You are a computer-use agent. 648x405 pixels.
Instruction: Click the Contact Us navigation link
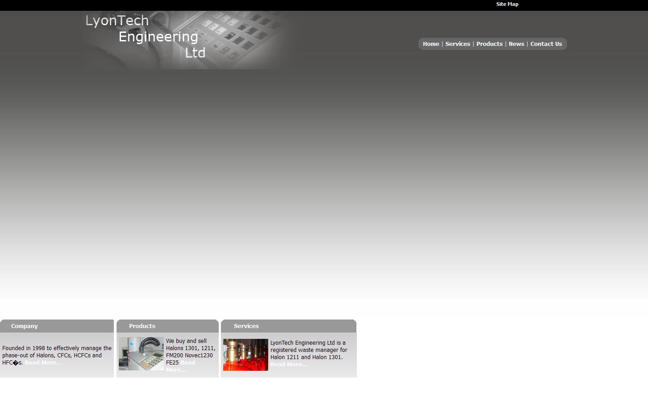pyautogui.click(x=546, y=44)
